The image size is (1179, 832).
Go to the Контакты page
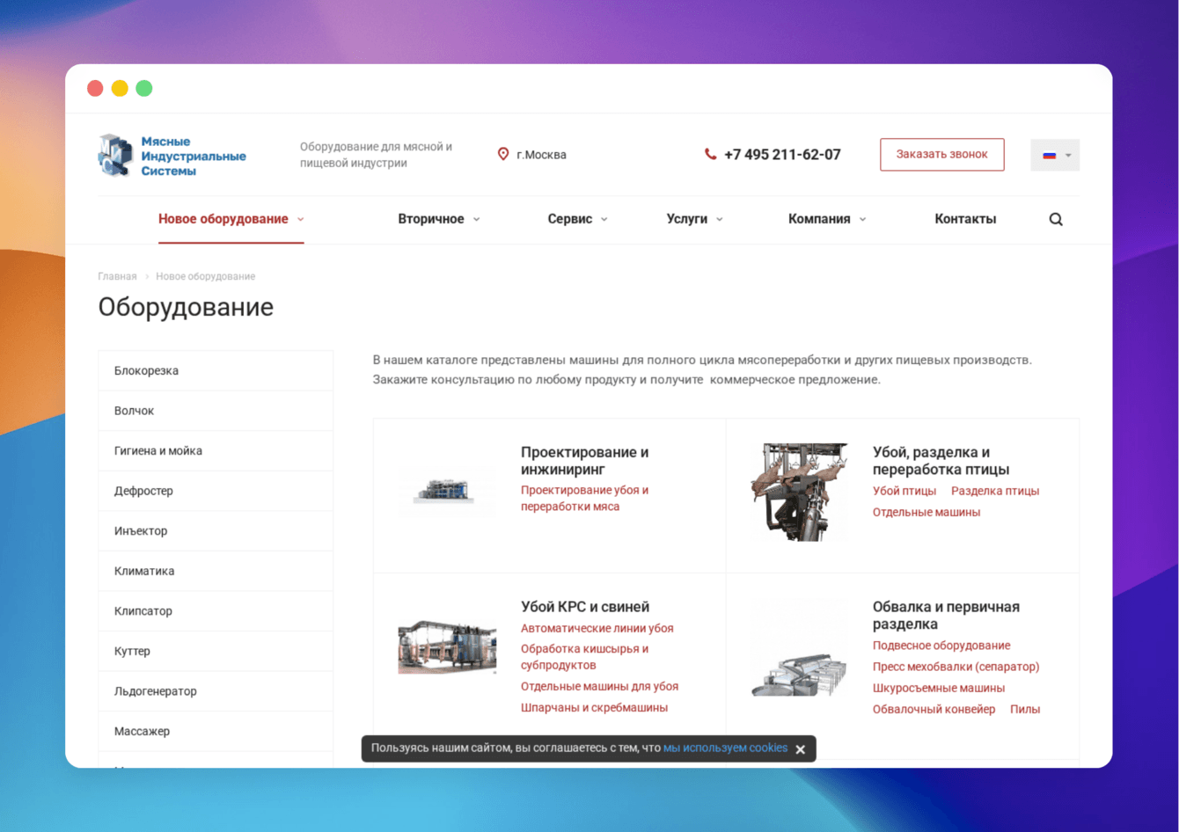coord(965,219)
